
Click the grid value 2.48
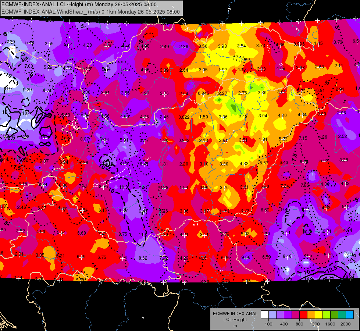tap(243, 116)
